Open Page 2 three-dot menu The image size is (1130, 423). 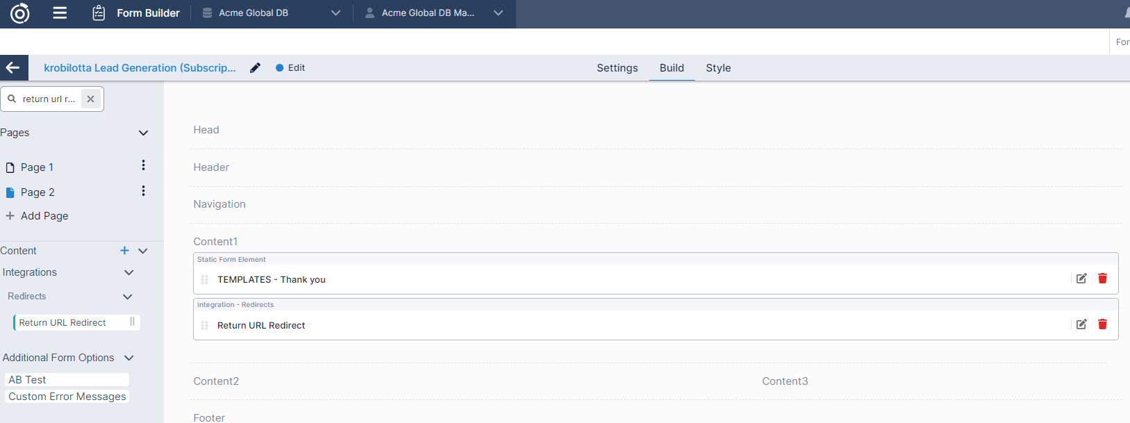[x=143, y=191]
